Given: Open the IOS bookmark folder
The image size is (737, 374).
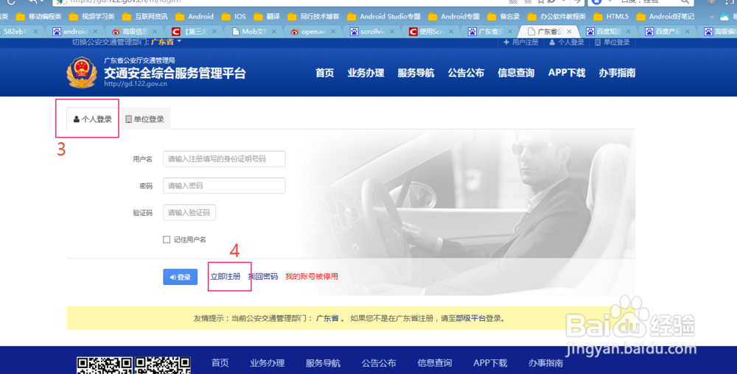Looking at the screenshot, I should (234, 16).
